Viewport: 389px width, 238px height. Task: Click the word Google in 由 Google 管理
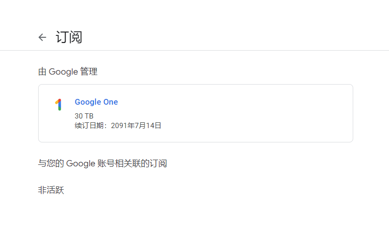point(63,72)
